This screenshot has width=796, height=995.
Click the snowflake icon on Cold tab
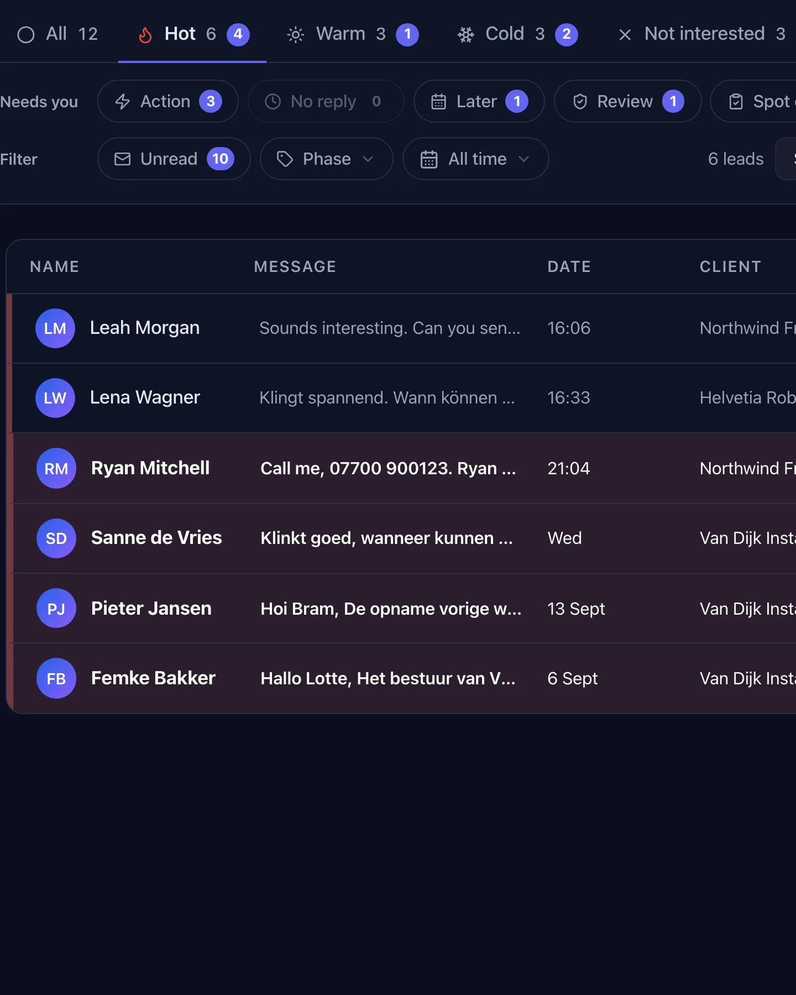(x=466, y=35)
